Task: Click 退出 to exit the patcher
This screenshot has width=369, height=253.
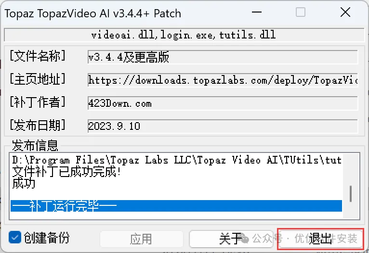Action: [x=320, y=239]
